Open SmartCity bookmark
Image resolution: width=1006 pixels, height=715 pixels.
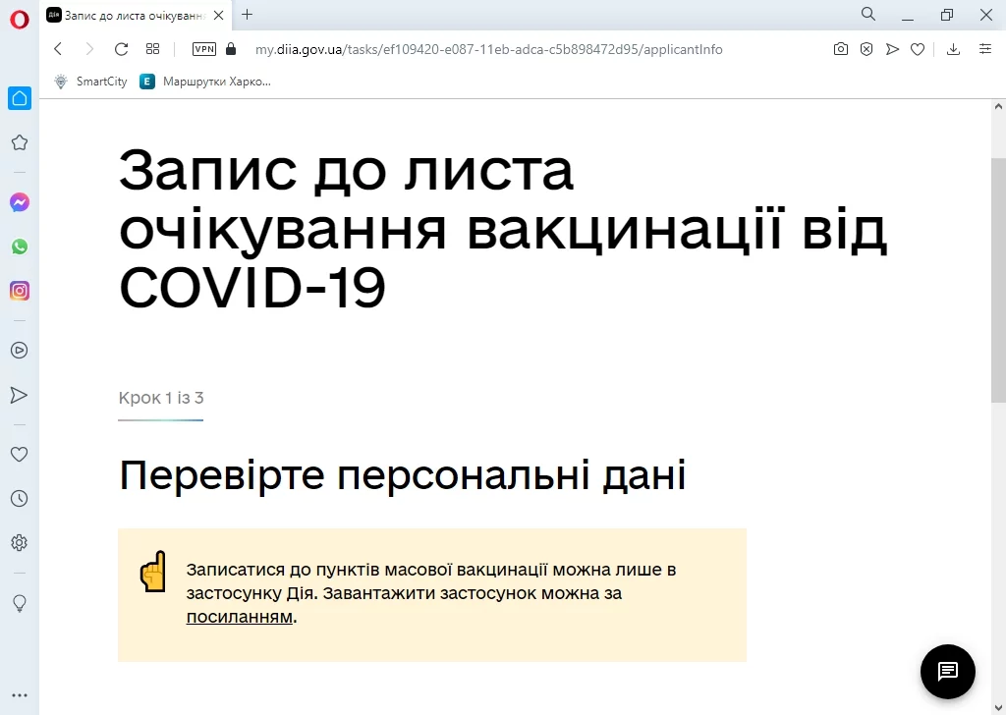(90, 82)
